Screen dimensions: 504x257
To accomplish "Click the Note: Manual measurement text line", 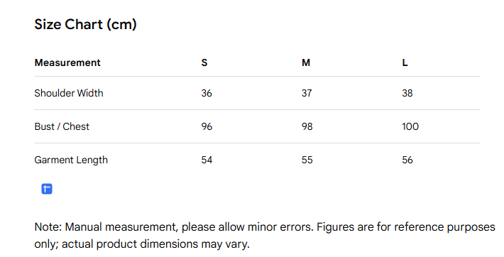I will pos(265,227).
